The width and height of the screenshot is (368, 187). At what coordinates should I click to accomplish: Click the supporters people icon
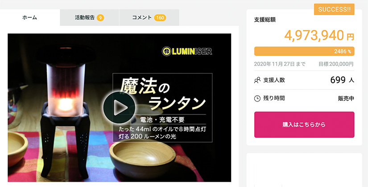tap(257, 81)
